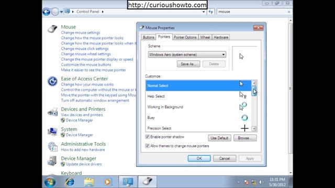Click the Cancel button
Image resolution: width=335 pixels, height=188 pixels.
point(225,158)
